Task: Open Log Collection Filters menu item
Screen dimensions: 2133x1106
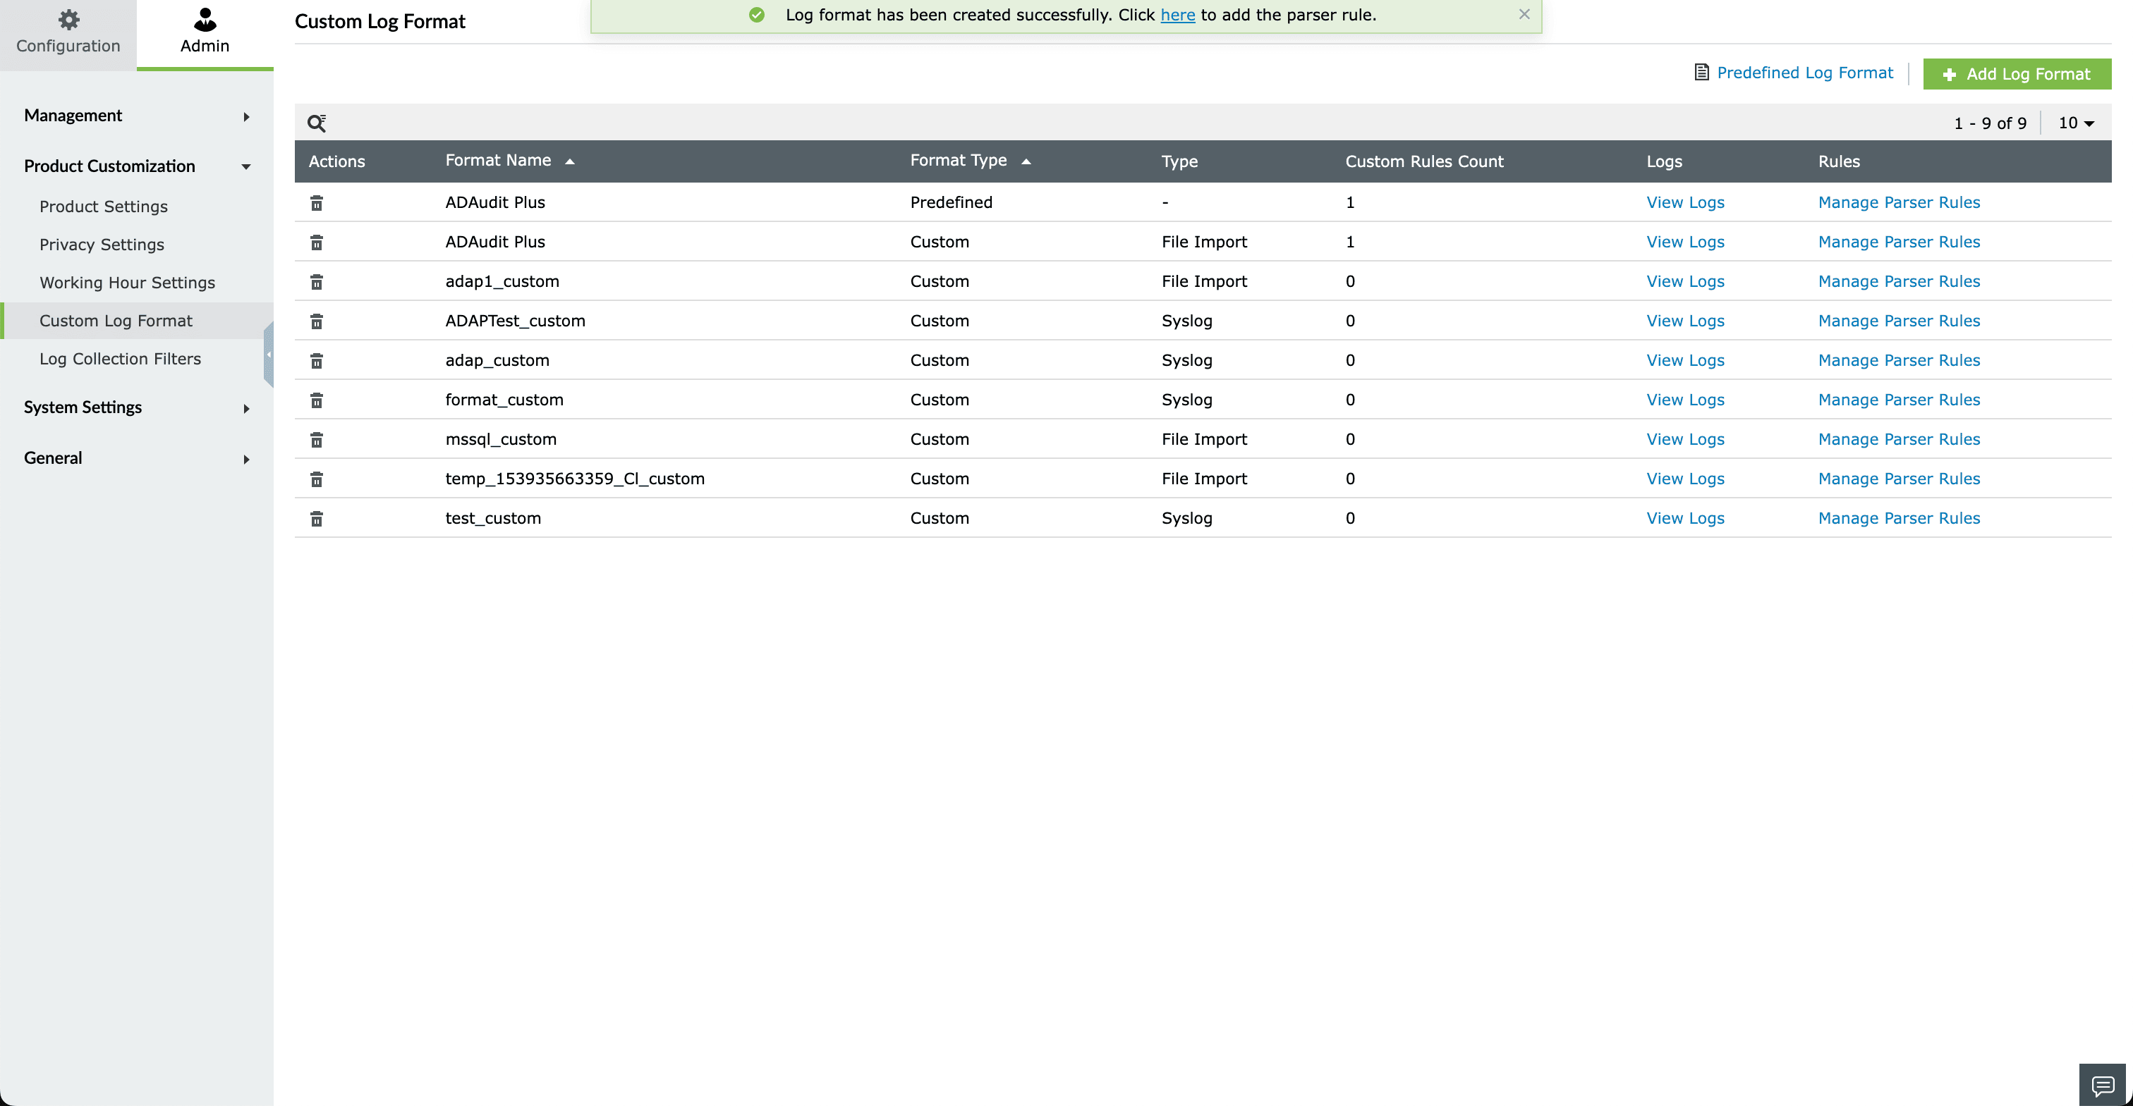Action: (120, 359)
